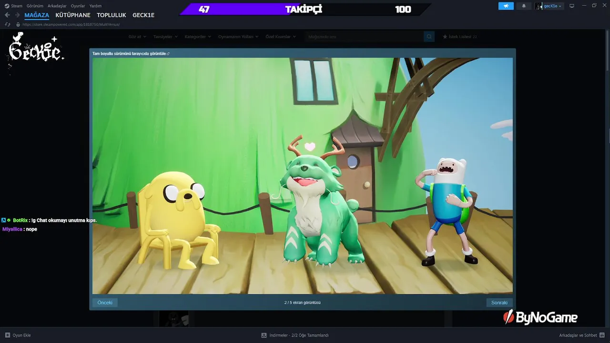Click the '2 / 5 ekran görüntüsü' counter
Viewport: 610px width, 343px height.
303,303
